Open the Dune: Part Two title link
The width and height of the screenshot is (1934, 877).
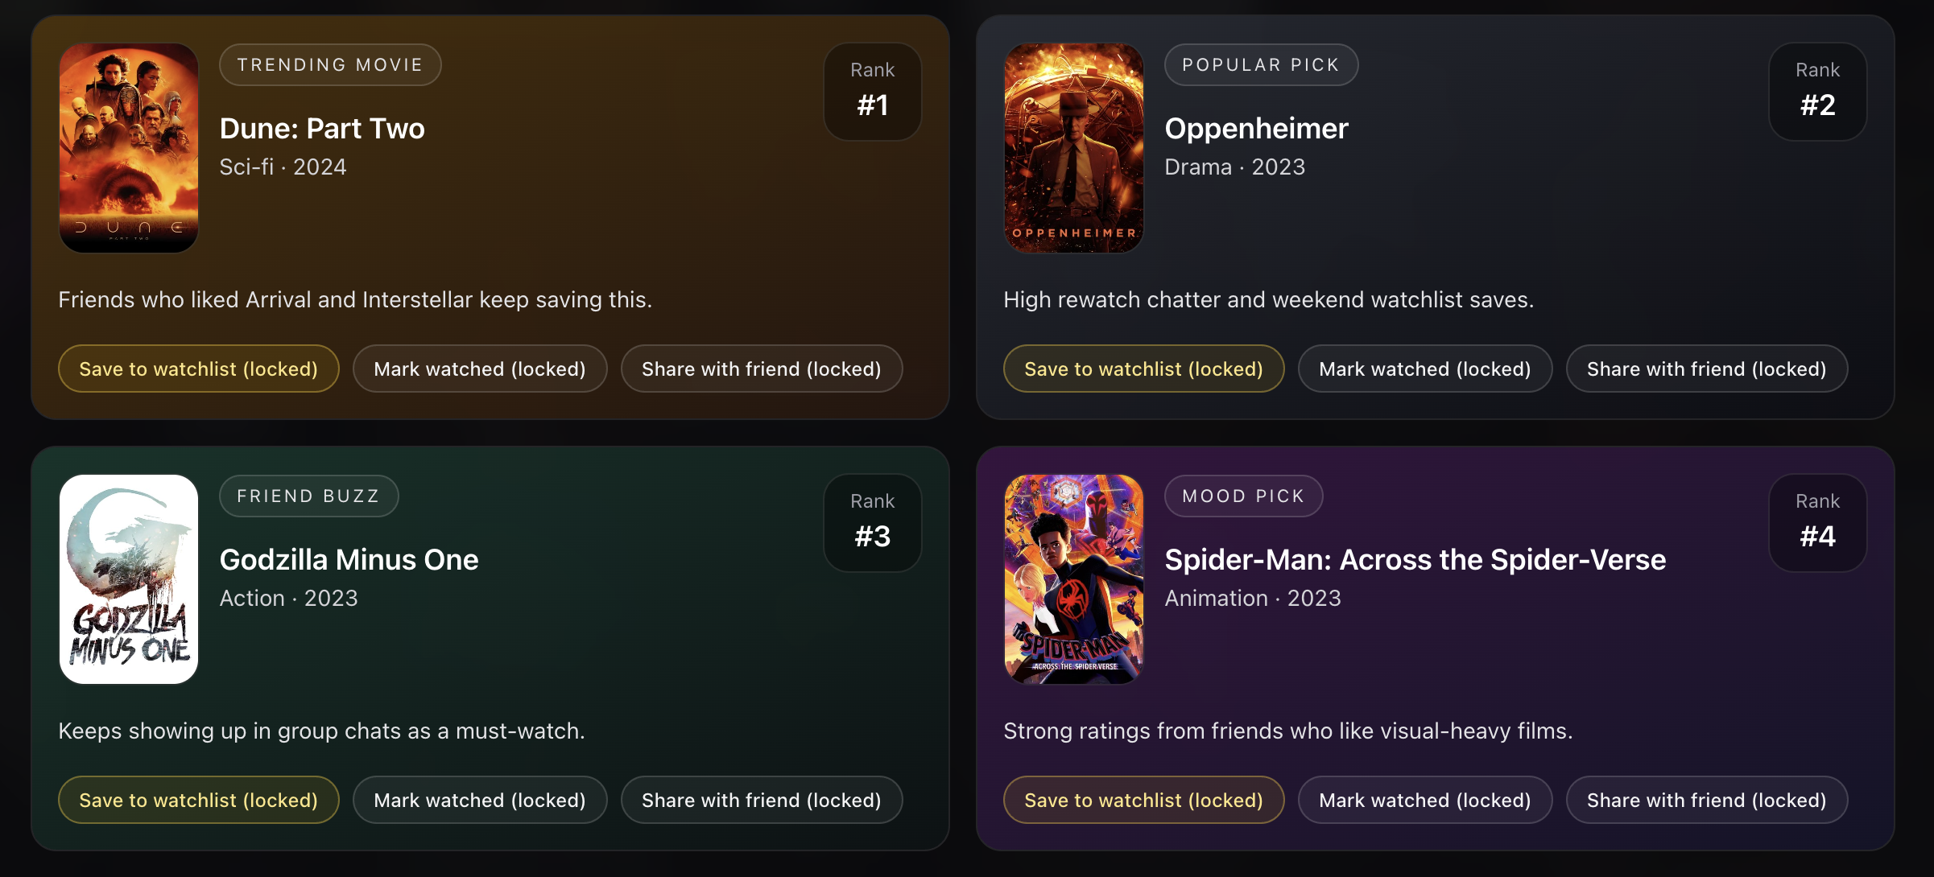click(x=322, y=128)
